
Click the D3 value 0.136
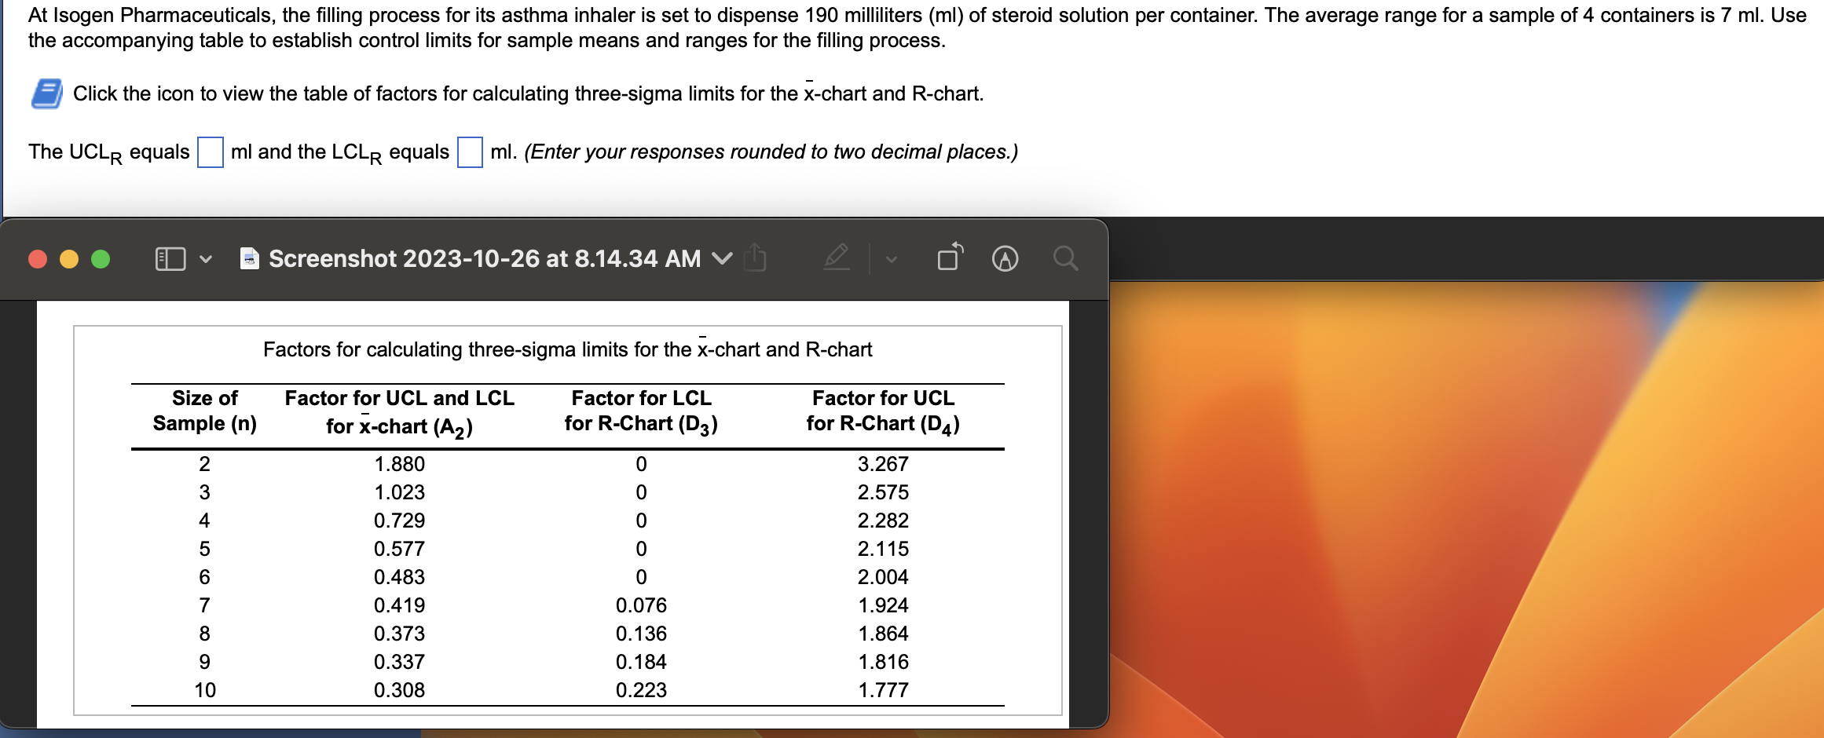click(x=641, y=634)
